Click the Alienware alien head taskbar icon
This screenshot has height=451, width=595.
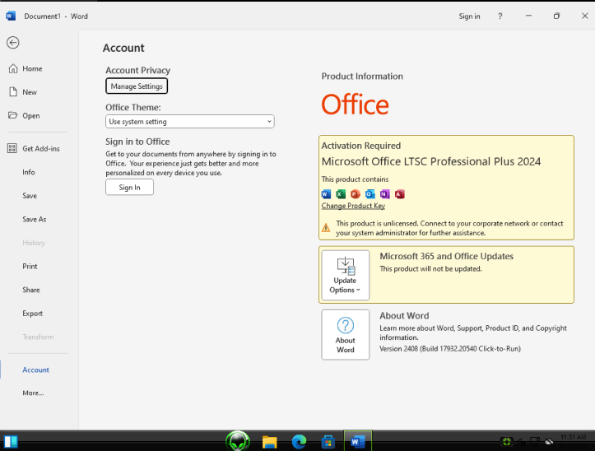(238, 441)
